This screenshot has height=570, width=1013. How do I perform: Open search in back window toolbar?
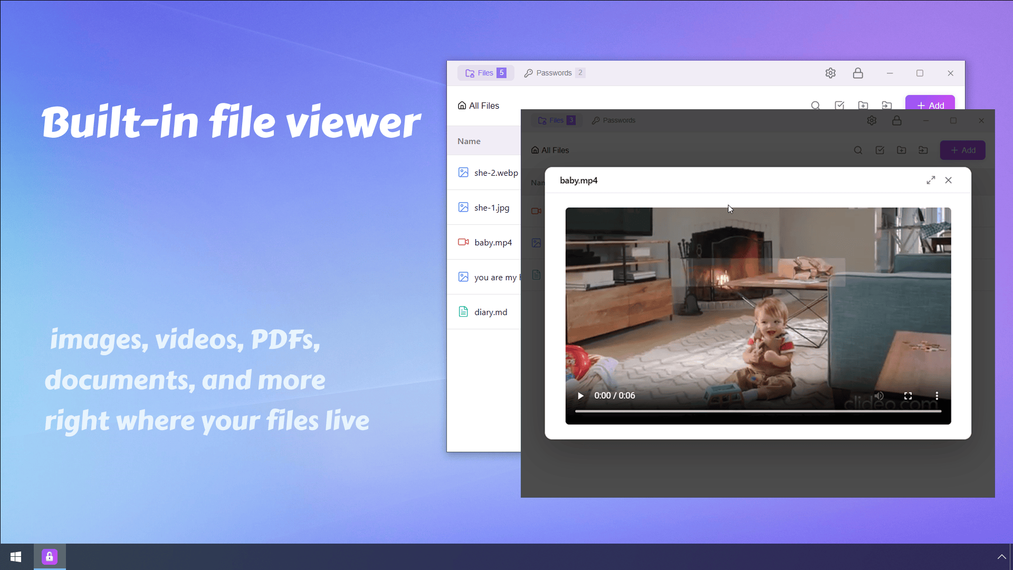pyautogui.click(x=816, y=105)
